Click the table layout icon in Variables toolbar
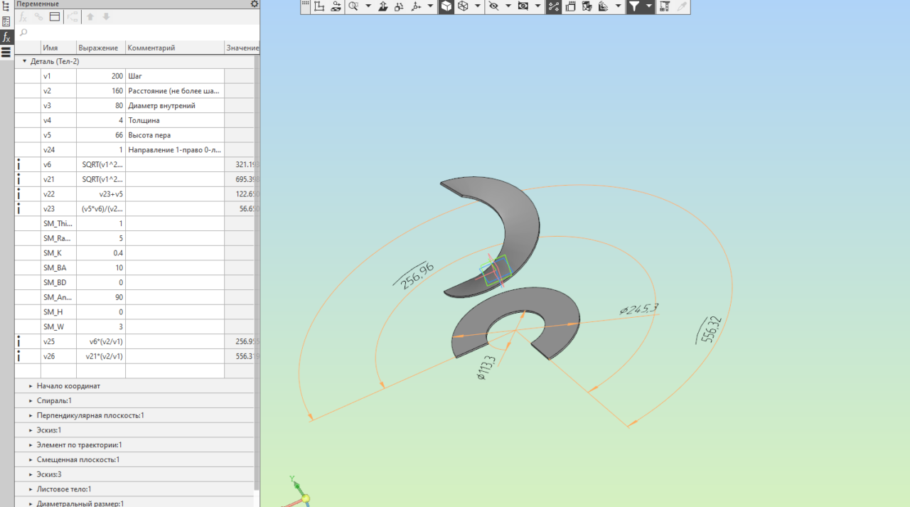This screenshot has height=507, width=910. (55, 16)
